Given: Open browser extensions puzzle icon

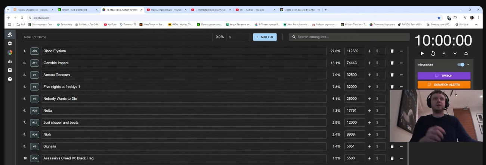Looking at the screenshot, I should (x=455, y=18).
